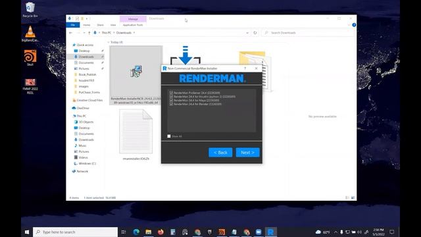Open the File menu in Explorer

tap(73, 25)
